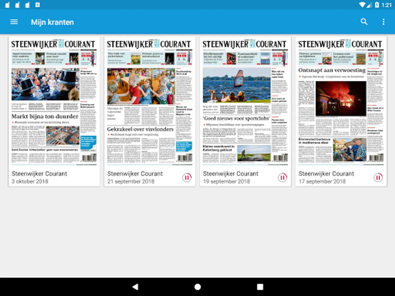This screenshot has height=296, width=395.
Task: Tap the Android recent apps button
Action: pyautogui.click(x=260, y=287)
